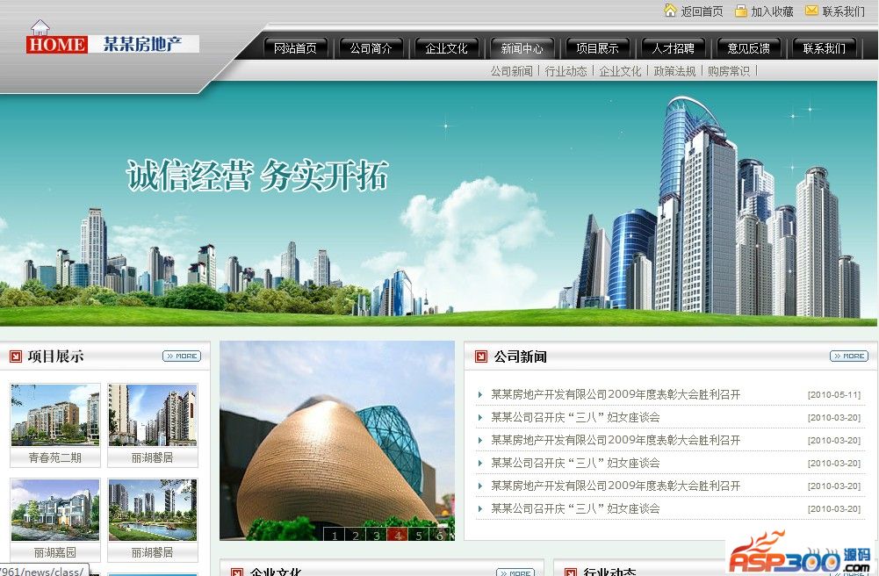
Task: Click the house icon beside 返回首页
Action: 670,10
